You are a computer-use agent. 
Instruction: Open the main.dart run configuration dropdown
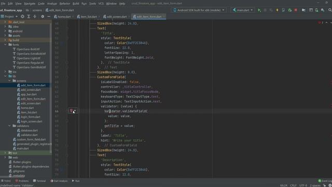[243, 10]
